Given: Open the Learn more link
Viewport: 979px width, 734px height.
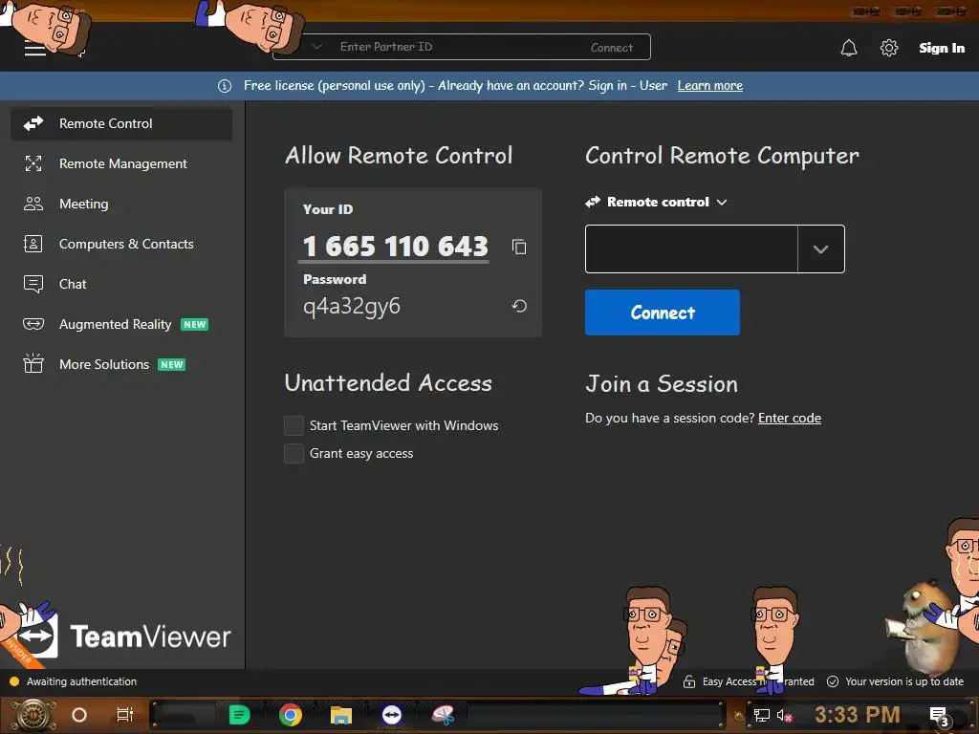Looking at the screenshot, I should 710,85.
